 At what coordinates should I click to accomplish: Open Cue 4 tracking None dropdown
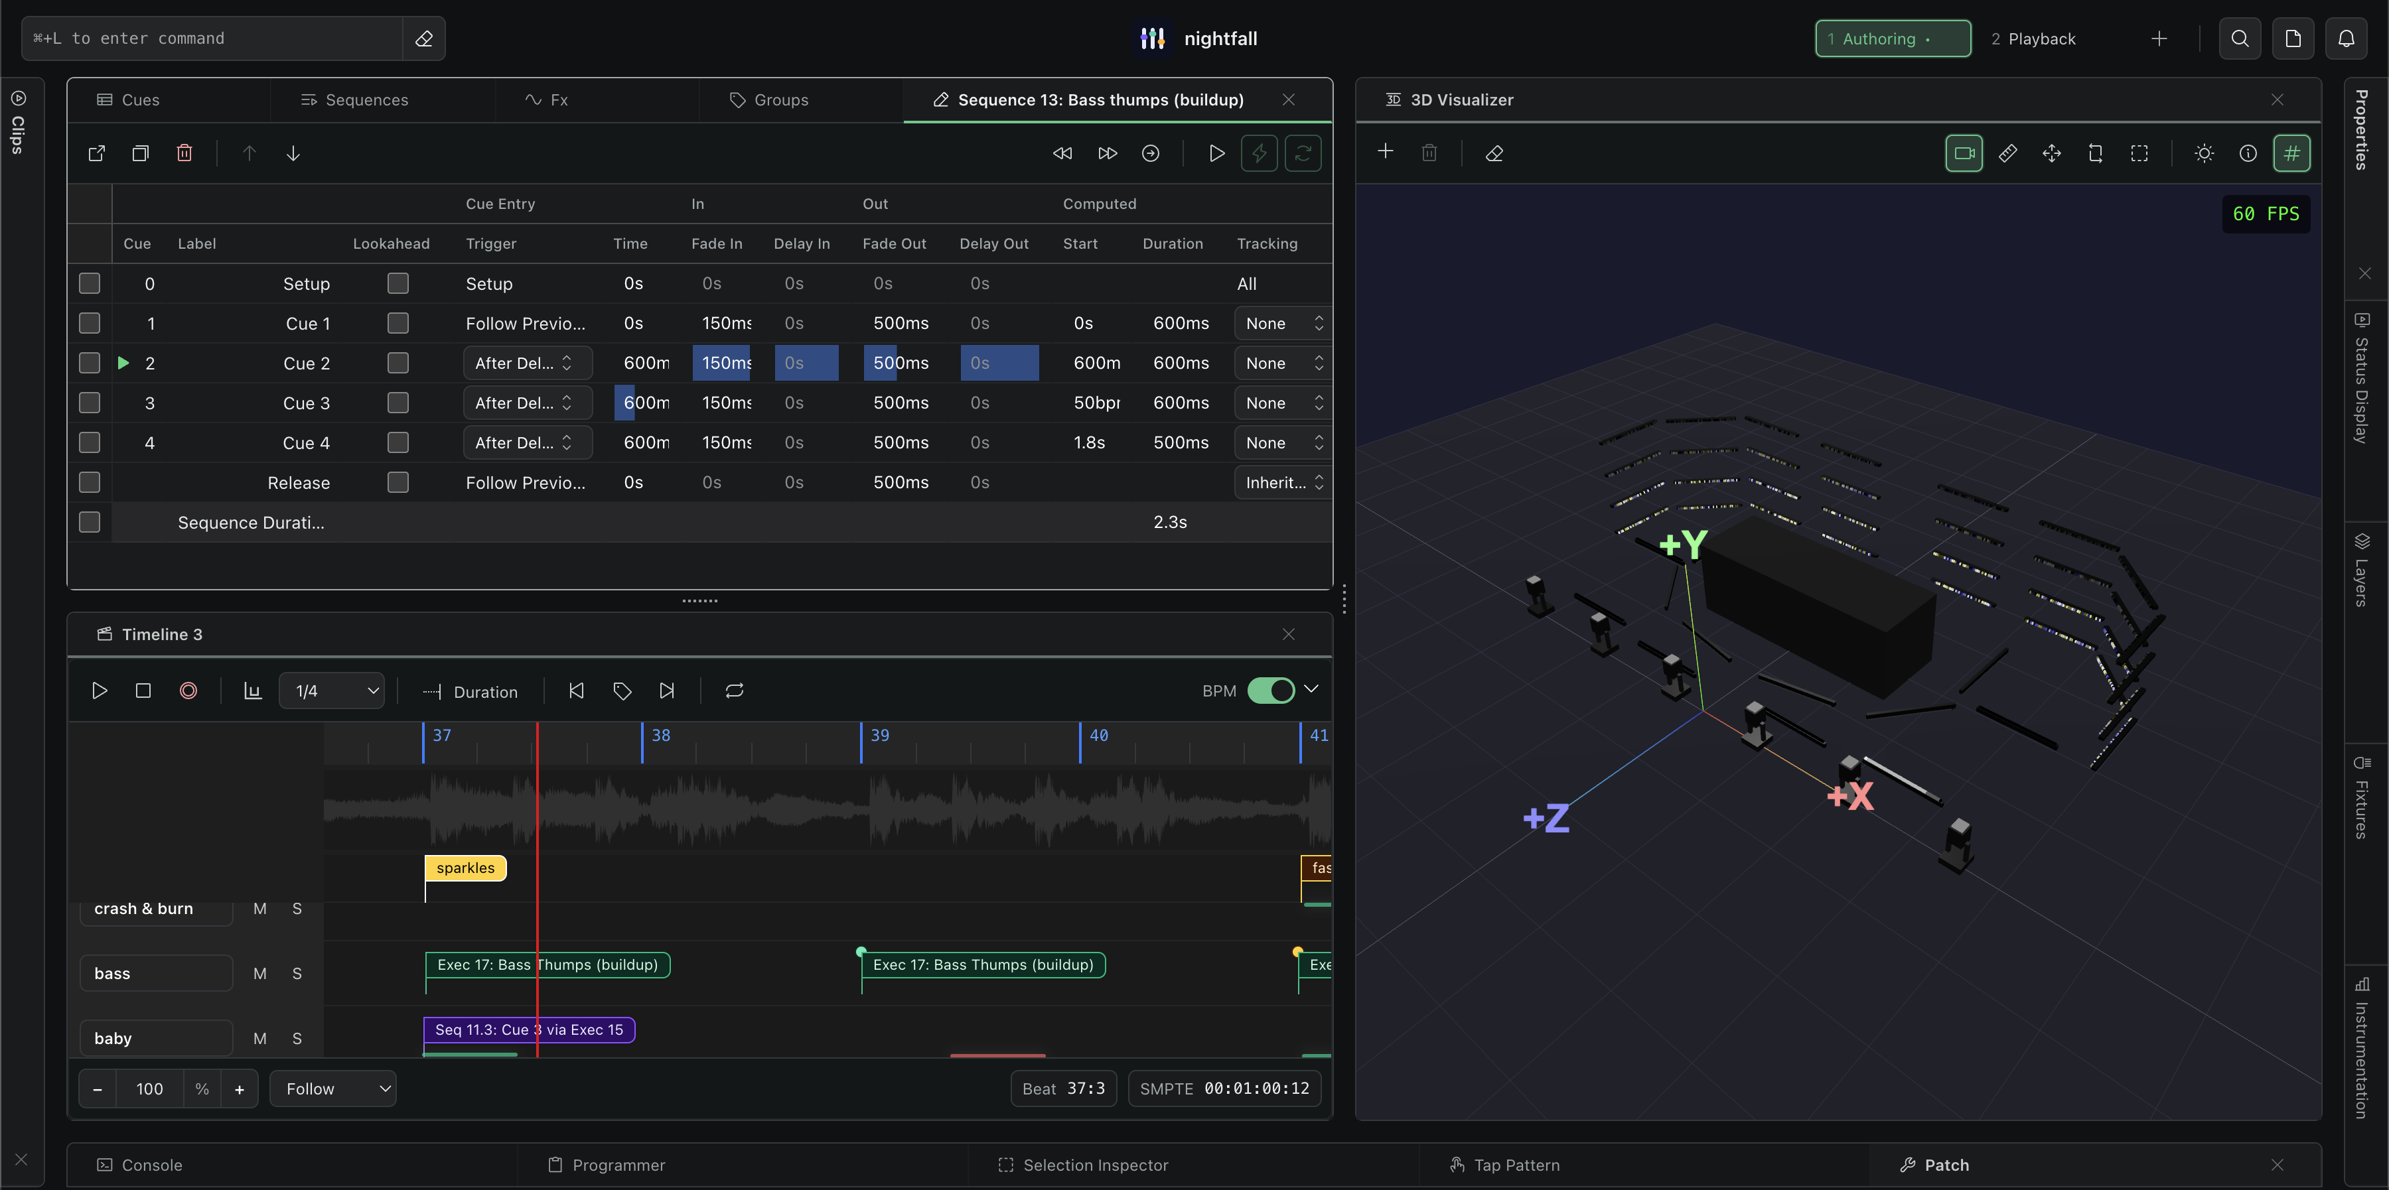(1283, 442)
